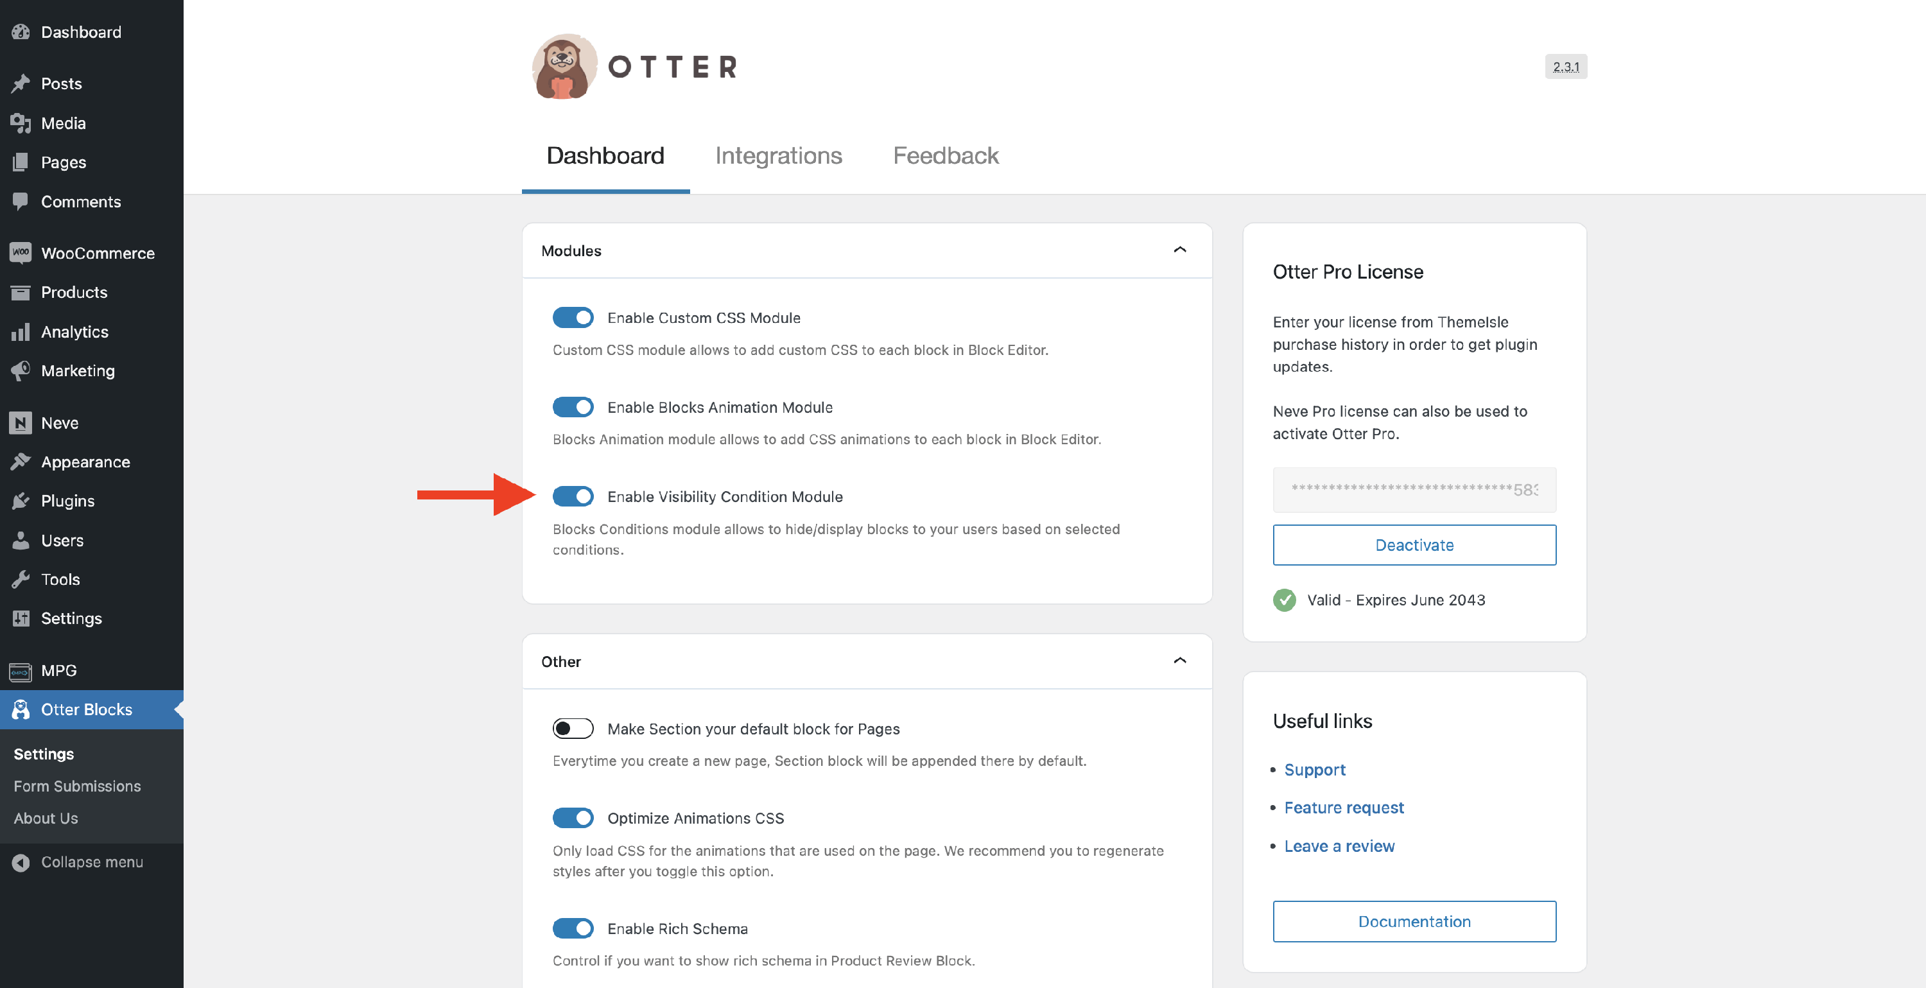Screen dimensions: 1926x988
Task: Click the Tools wrench icon
Action: 20,579
